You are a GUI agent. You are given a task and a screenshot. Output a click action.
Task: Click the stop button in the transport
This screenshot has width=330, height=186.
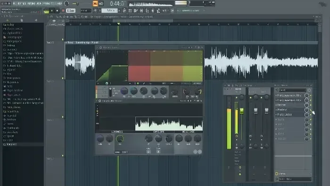click(57, 10)
